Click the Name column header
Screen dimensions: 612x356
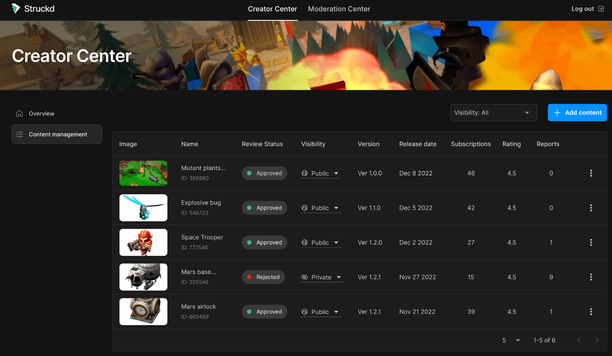click(x=190, y=144)
